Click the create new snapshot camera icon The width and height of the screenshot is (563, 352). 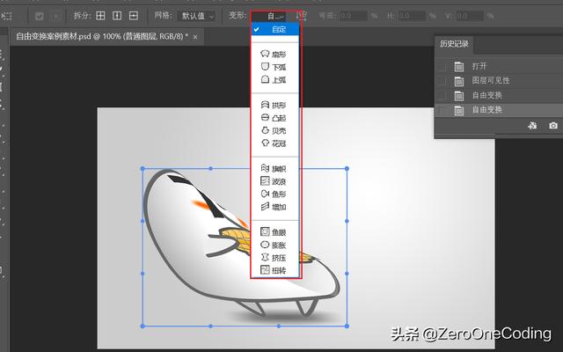[x=553, y=126]
